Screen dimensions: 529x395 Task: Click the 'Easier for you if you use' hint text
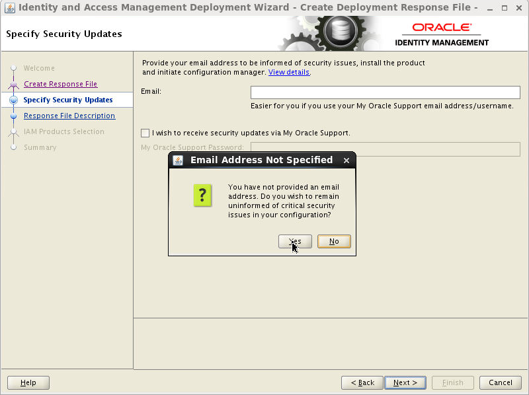click(x=382, y=106)
